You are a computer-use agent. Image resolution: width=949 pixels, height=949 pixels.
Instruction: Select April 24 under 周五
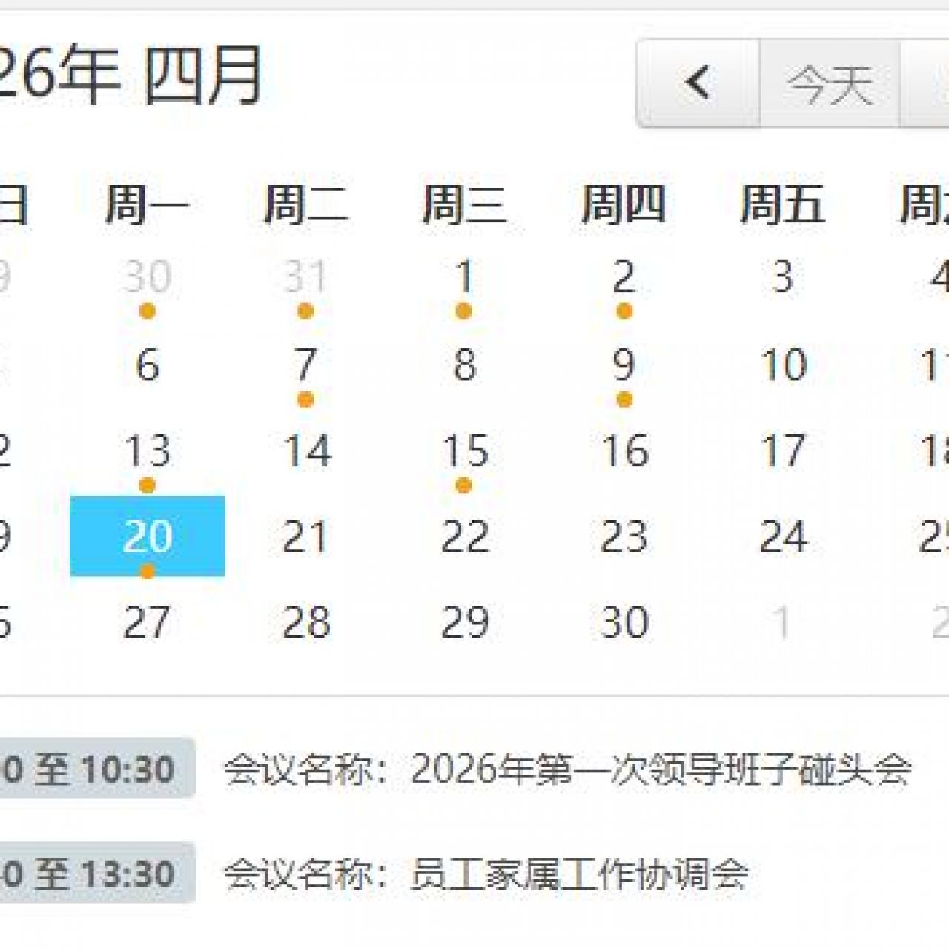coord(783,536)
